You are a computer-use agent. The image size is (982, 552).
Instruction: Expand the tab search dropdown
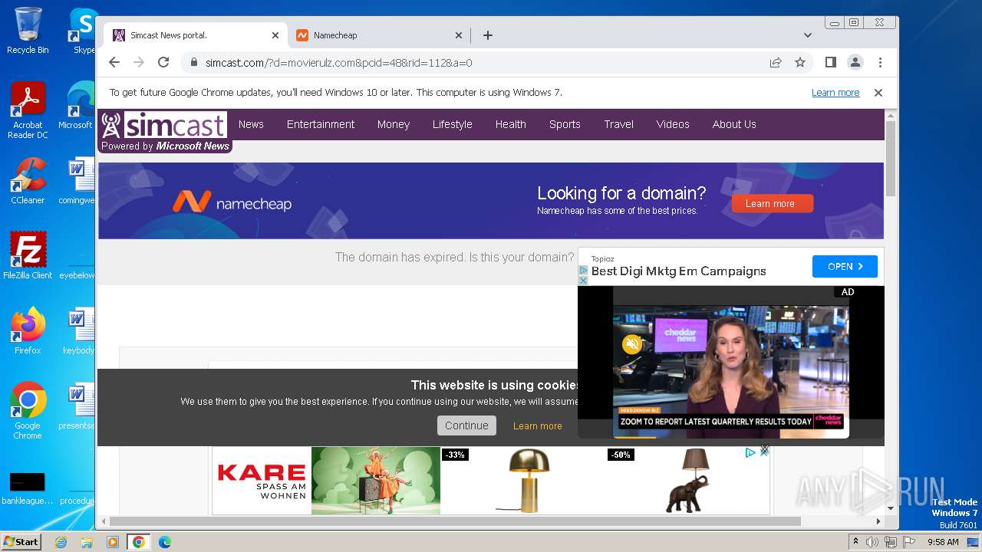[x=807, y=35]
